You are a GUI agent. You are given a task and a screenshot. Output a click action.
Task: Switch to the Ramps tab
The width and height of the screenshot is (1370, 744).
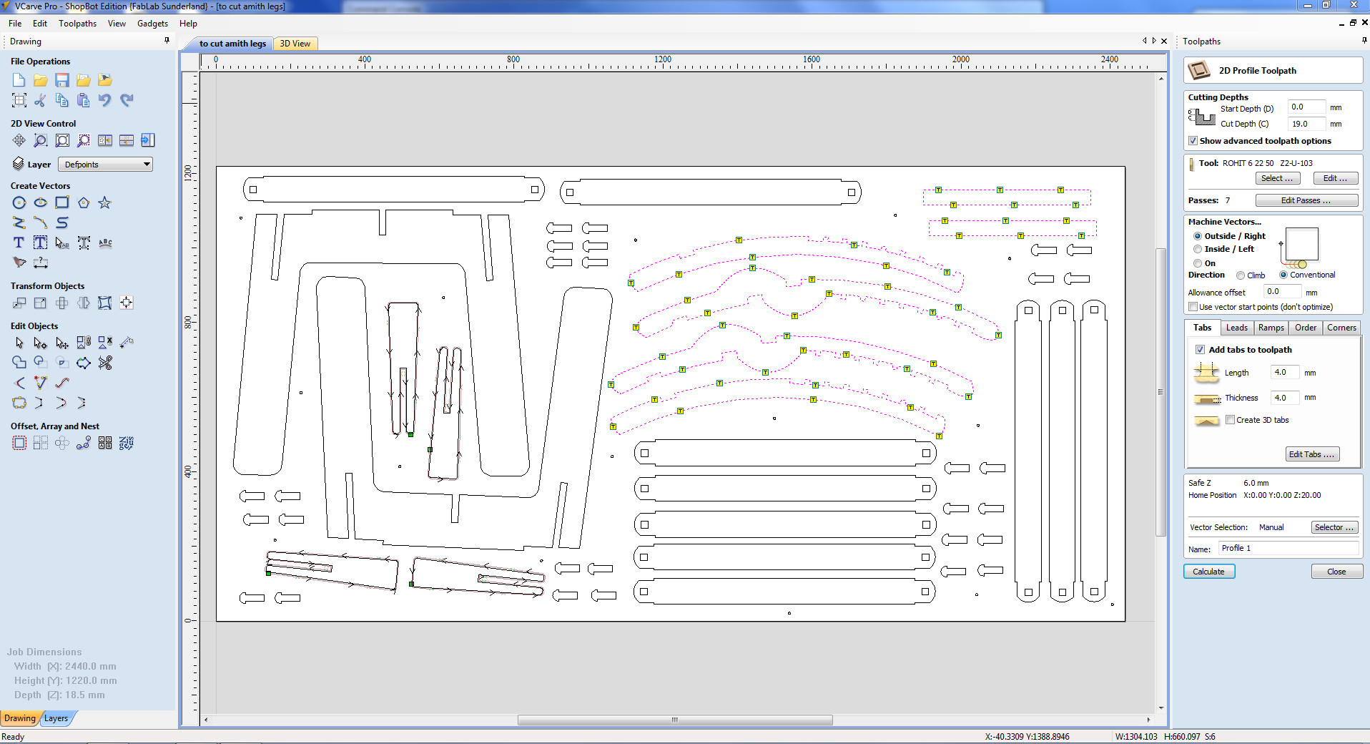[x=1271, y=328]
